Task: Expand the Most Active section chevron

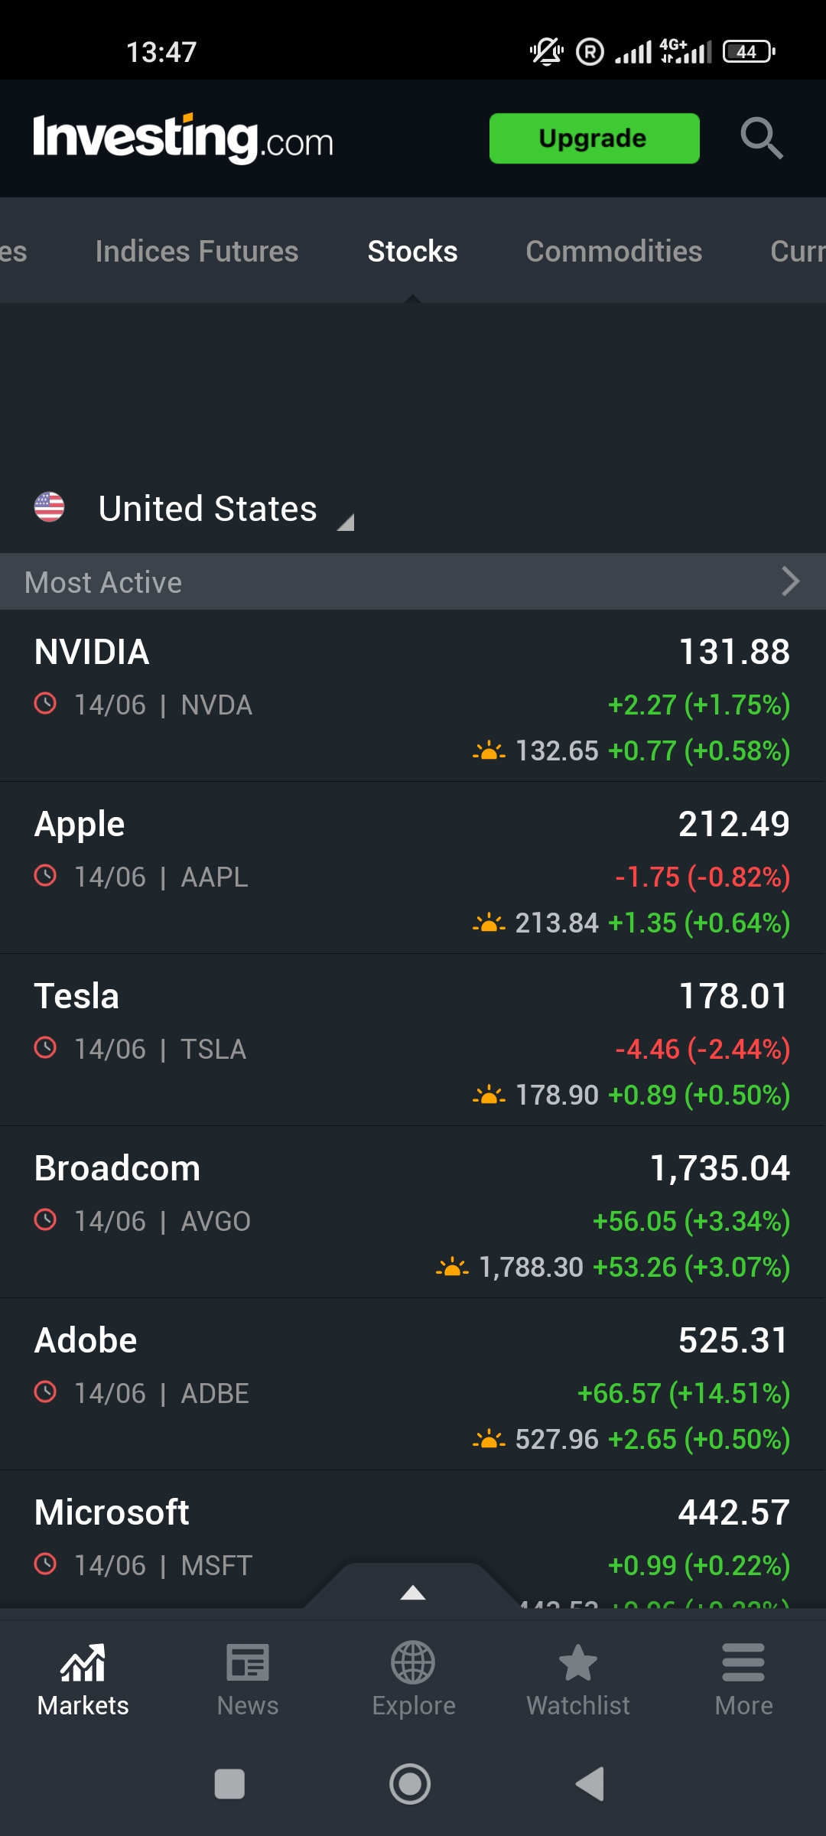Action: pyautogui.click(x=790, y=581)
